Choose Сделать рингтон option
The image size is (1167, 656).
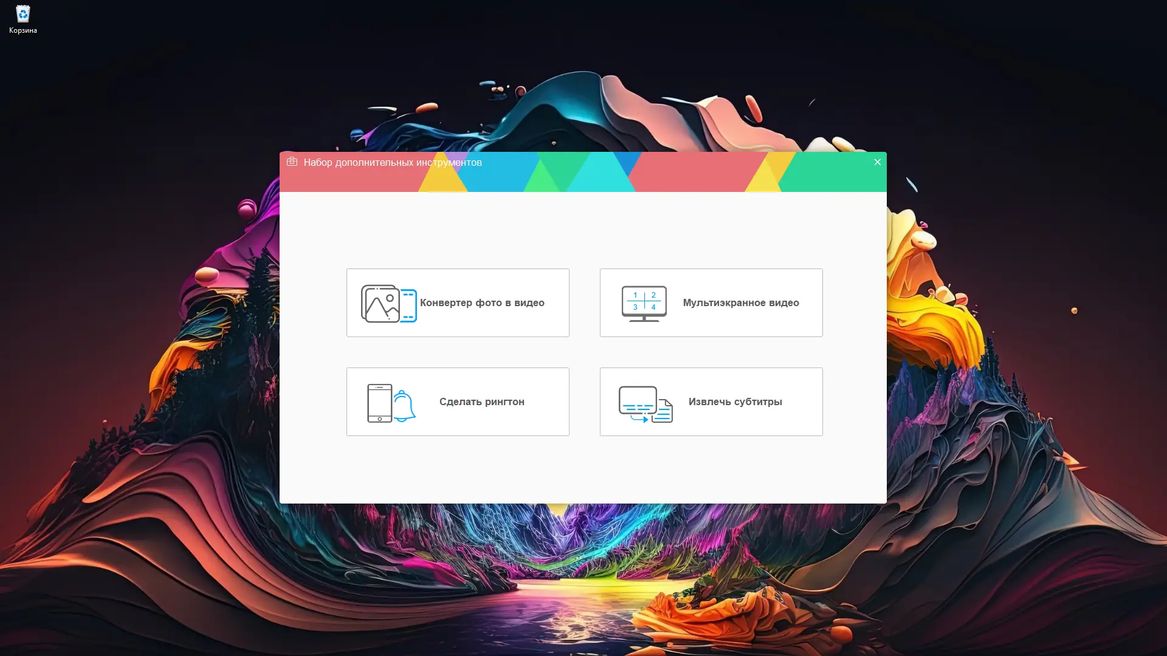click(x=481, y=401)
